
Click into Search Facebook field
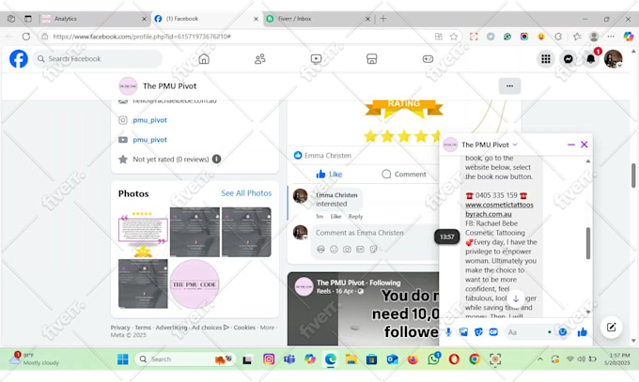97,59
